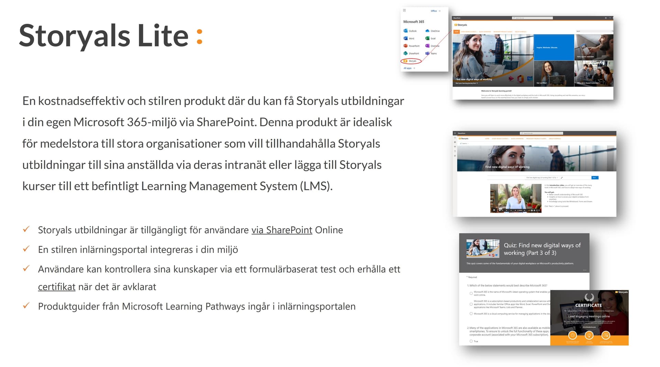This screenshot has height=367, width=660.
Task: Click the orange HOME tab on portal homepage
Action: pos(456,32)
